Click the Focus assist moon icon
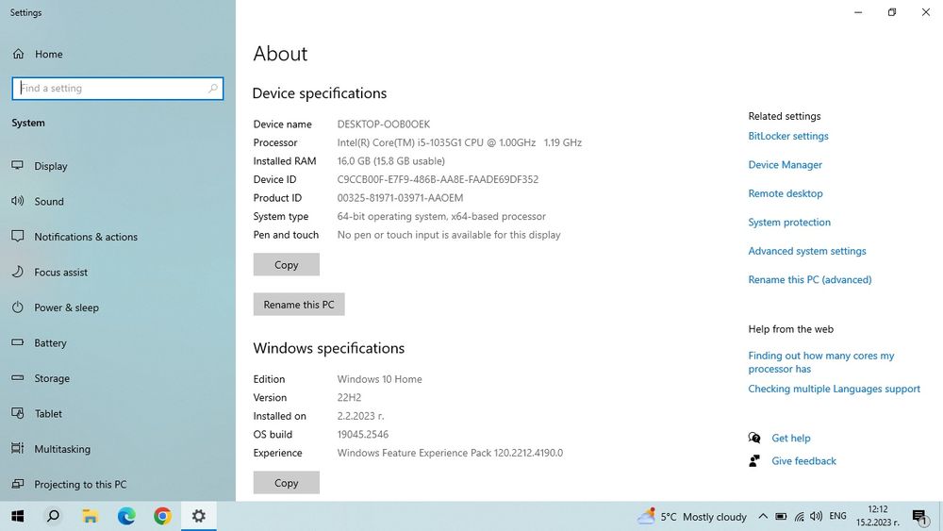 coord(17,272)
